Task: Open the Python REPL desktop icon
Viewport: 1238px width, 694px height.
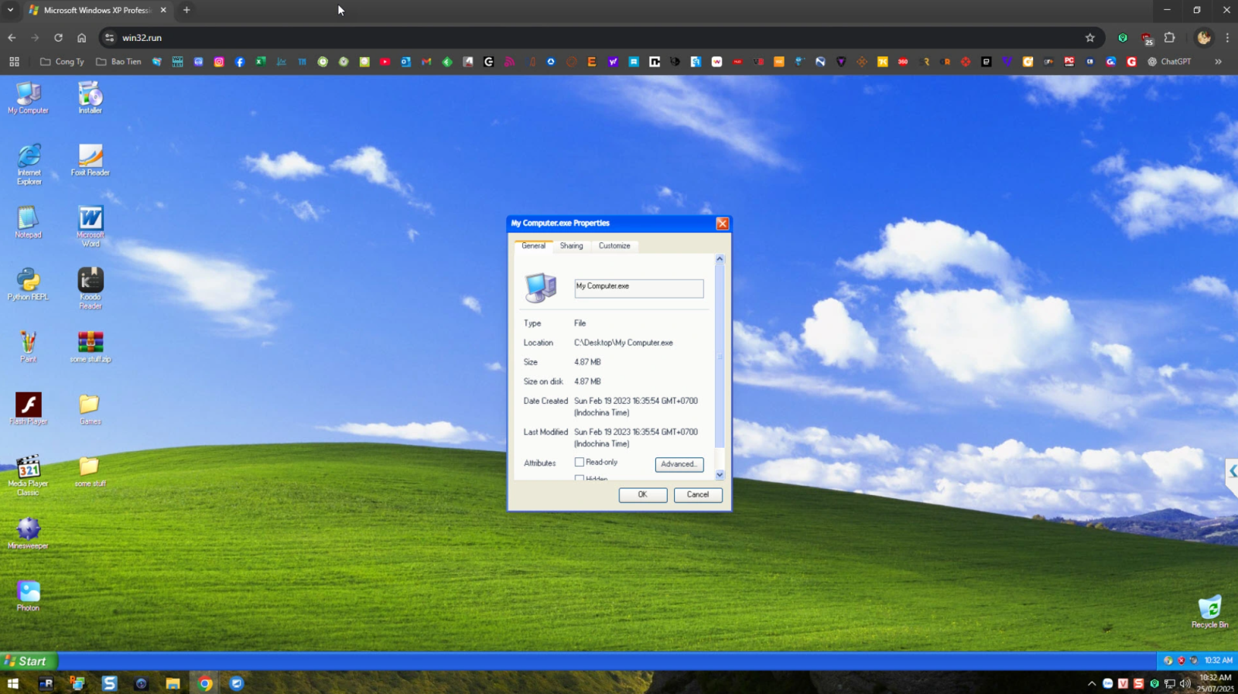Action: (x=28, y=284)
